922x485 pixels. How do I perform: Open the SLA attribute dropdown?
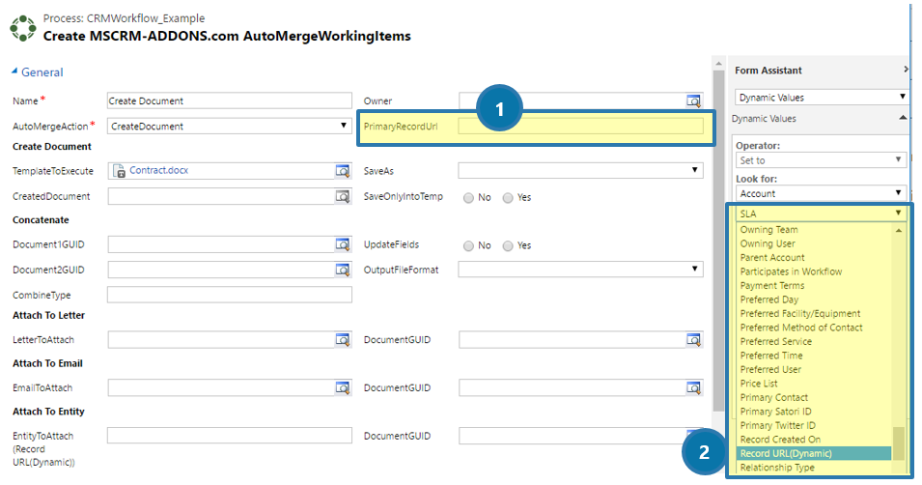pyautogui.click(x=821, y=214)
